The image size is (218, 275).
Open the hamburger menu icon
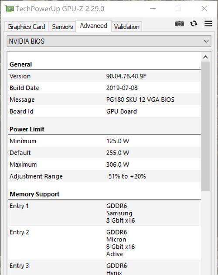(208, 24)
